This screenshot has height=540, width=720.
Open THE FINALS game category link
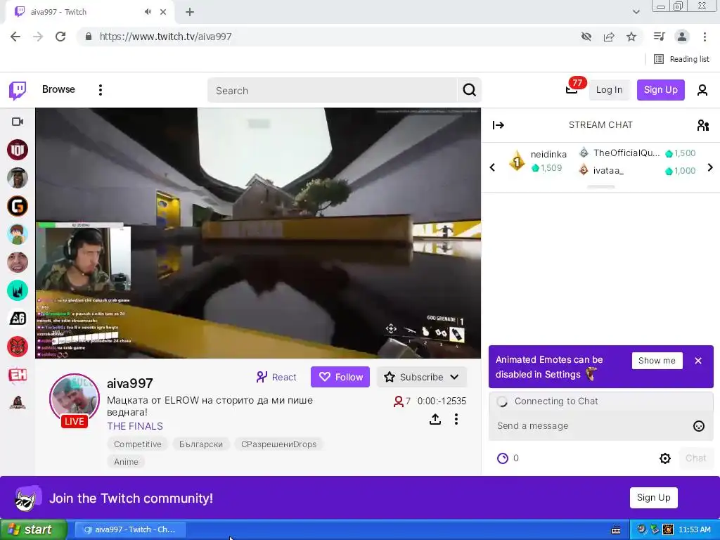point(135,426)
